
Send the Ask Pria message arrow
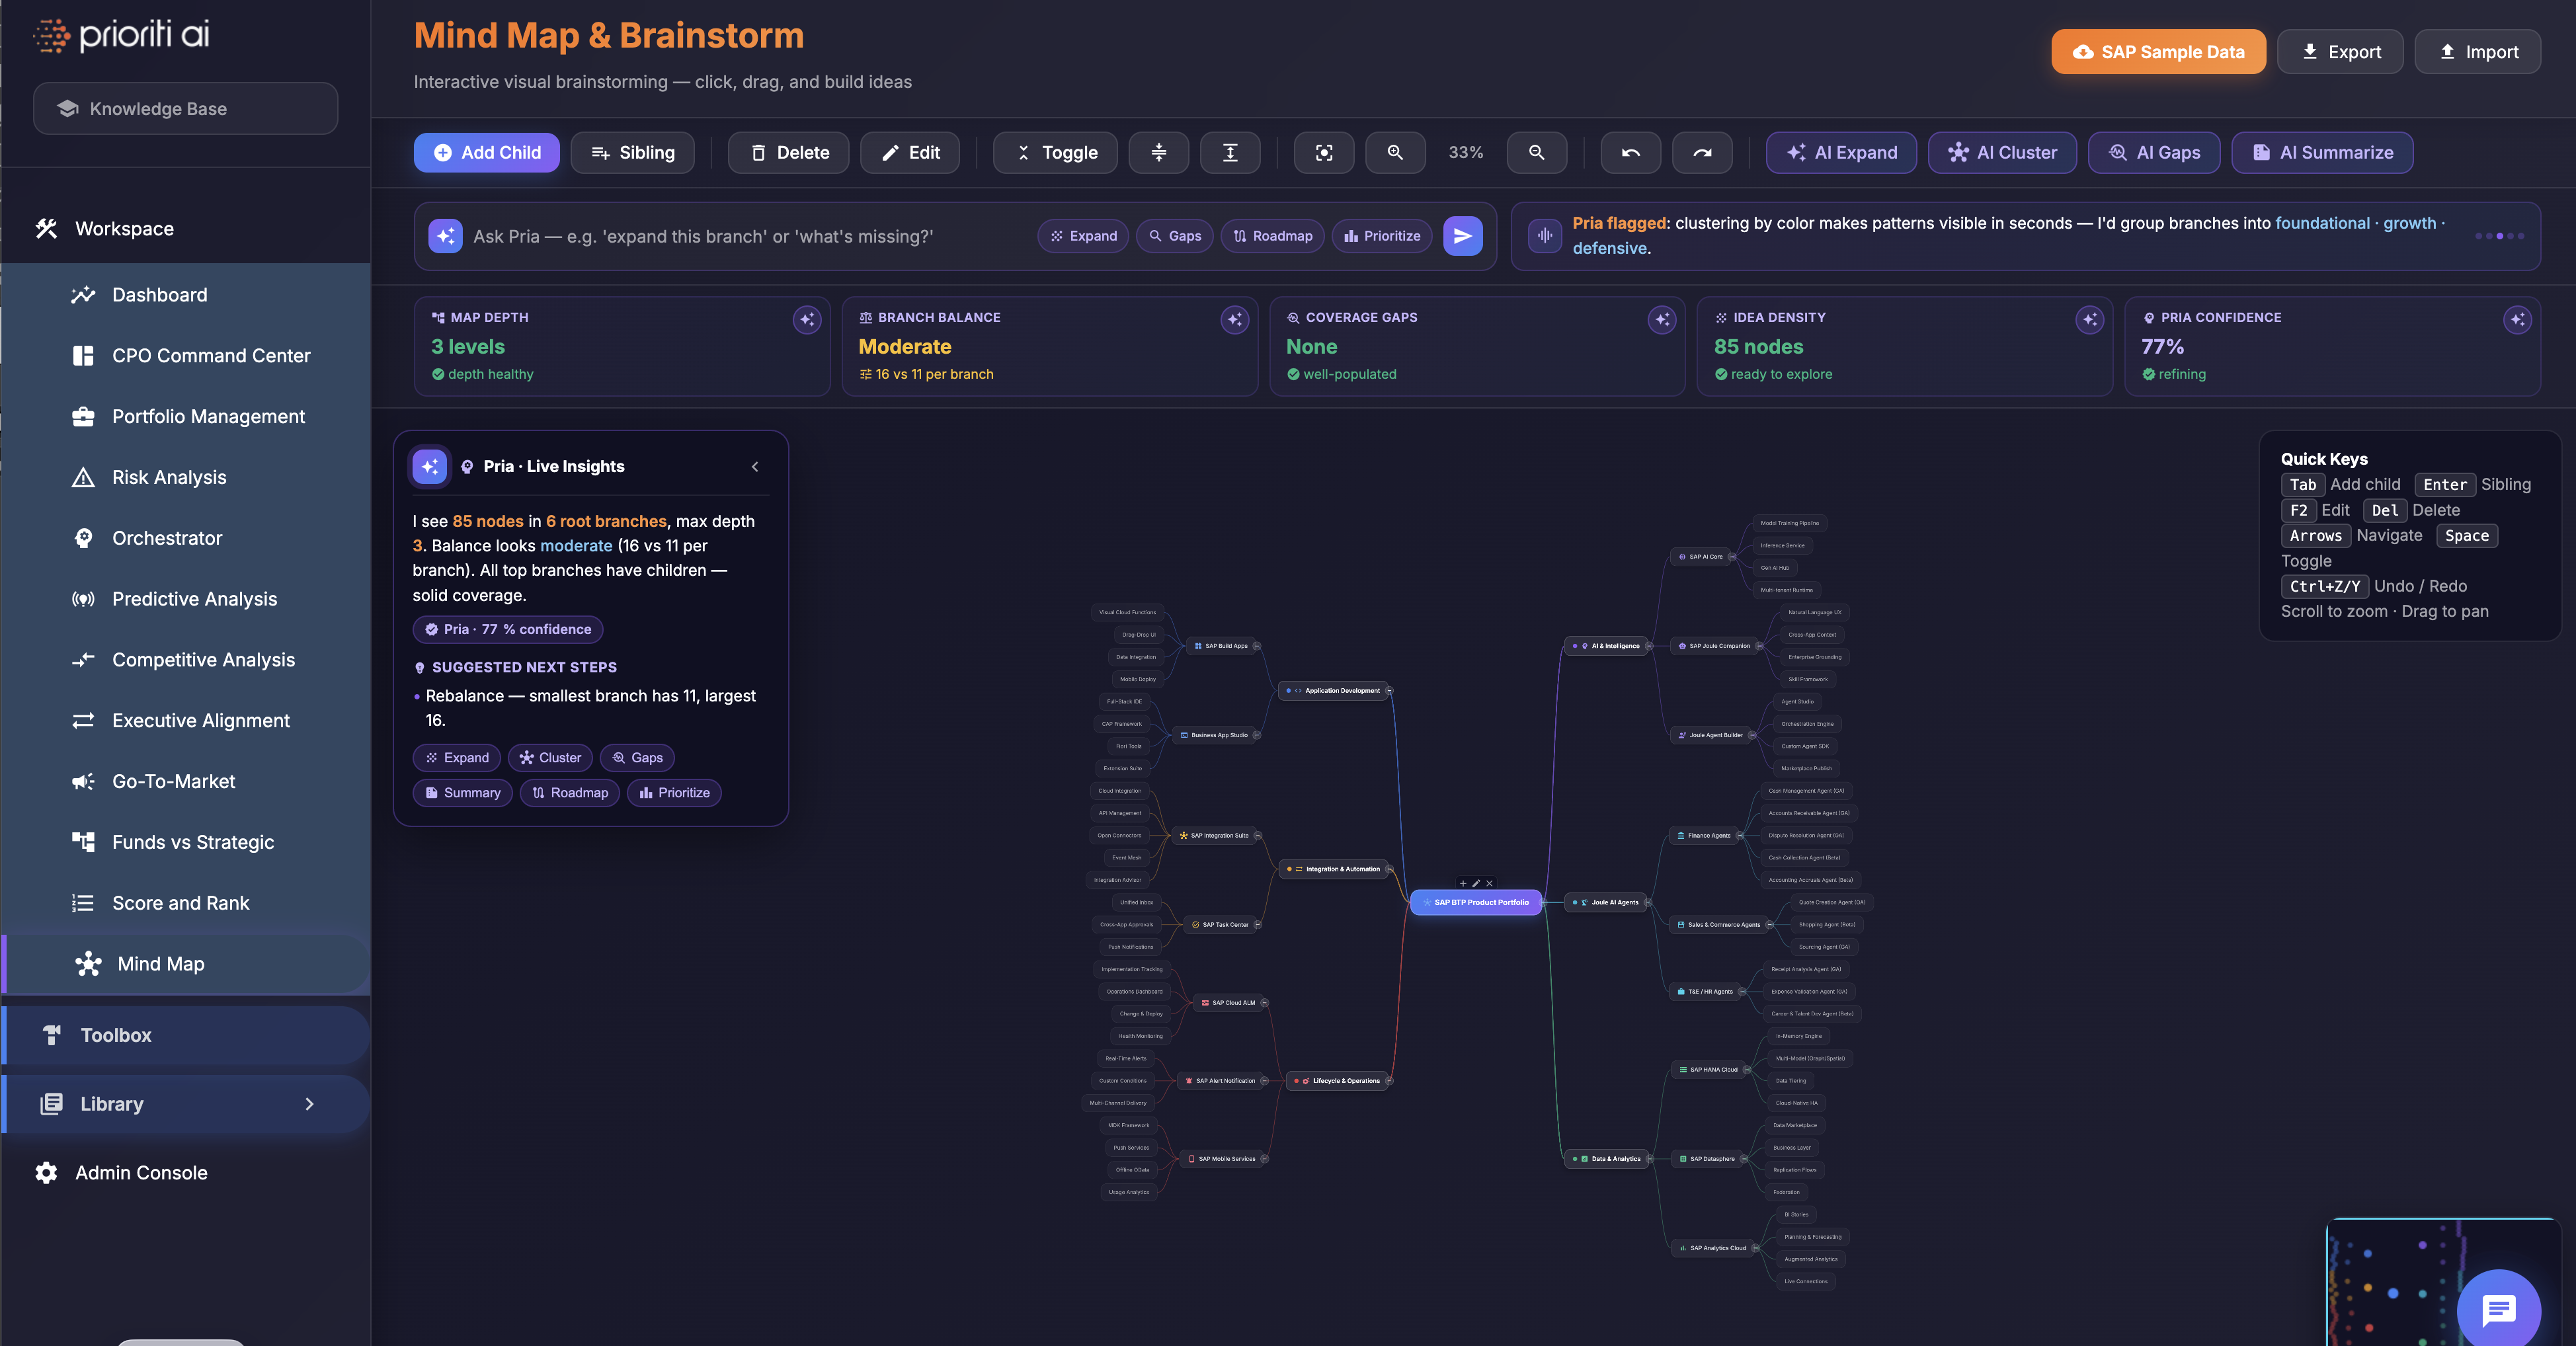point(1463,236)
